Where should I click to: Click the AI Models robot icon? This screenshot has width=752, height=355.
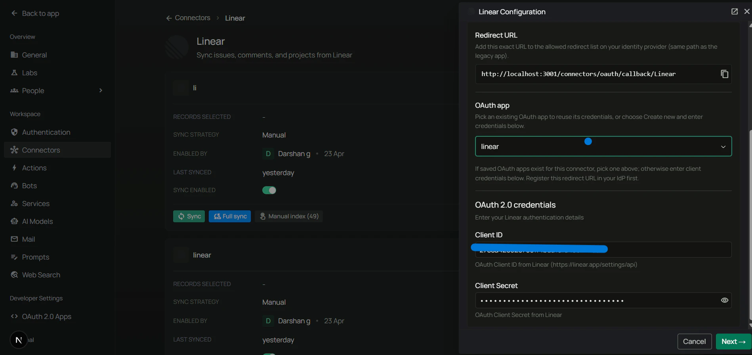(14, 221)
